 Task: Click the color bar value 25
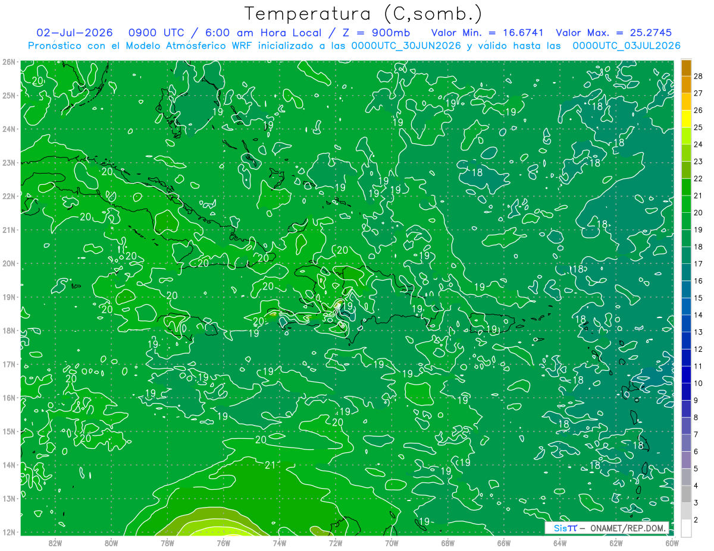[x=698, y=127]
